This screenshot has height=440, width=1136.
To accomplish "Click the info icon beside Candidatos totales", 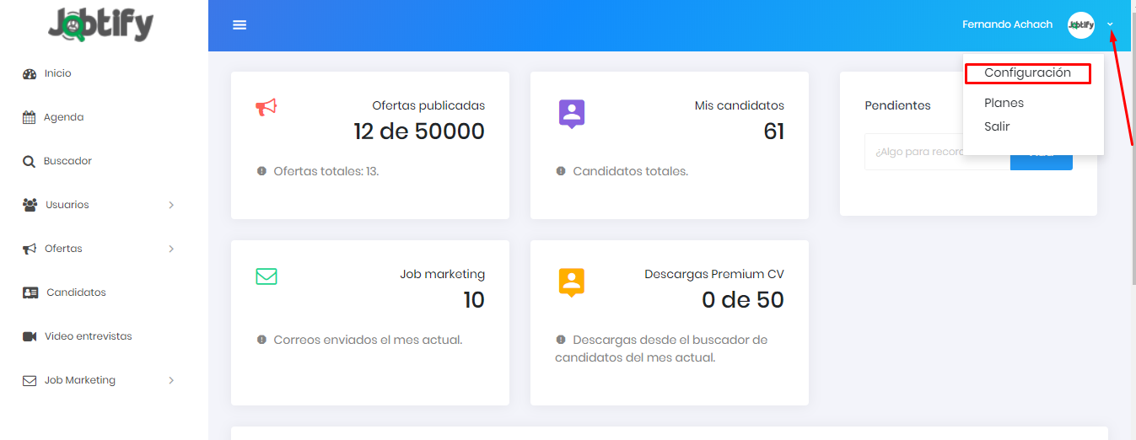I will [561, 171].
